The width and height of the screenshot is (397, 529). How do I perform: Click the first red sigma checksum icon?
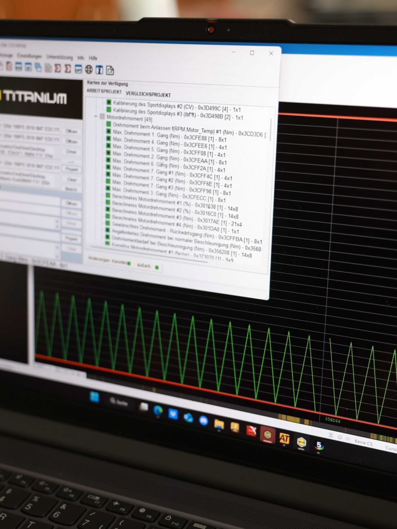[x=58, y=68]
